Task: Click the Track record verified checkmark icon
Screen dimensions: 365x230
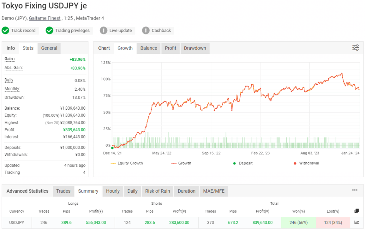Action: 5,31
